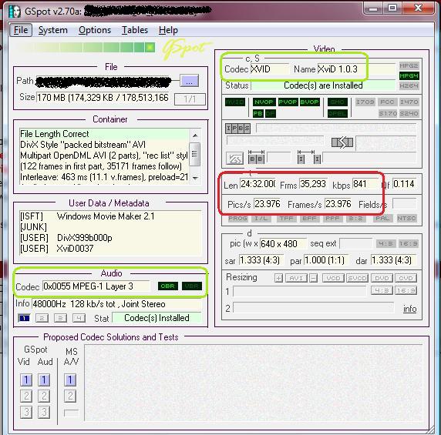Screen dimensions: 441x435
Task: Open the Tables menu
Action: click(135, 30)
